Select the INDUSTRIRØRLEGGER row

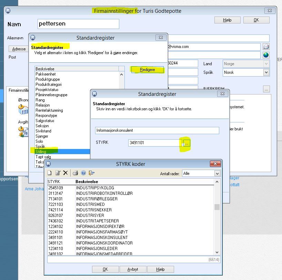click(131, 199)
